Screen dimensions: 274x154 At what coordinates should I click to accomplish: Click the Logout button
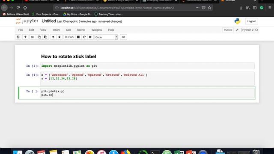click(x=251, y=21)
